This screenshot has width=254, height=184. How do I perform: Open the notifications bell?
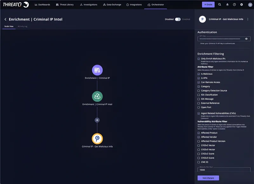(227, 4)
